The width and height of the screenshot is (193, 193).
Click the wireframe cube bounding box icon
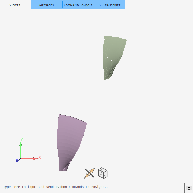coord(103,173)
